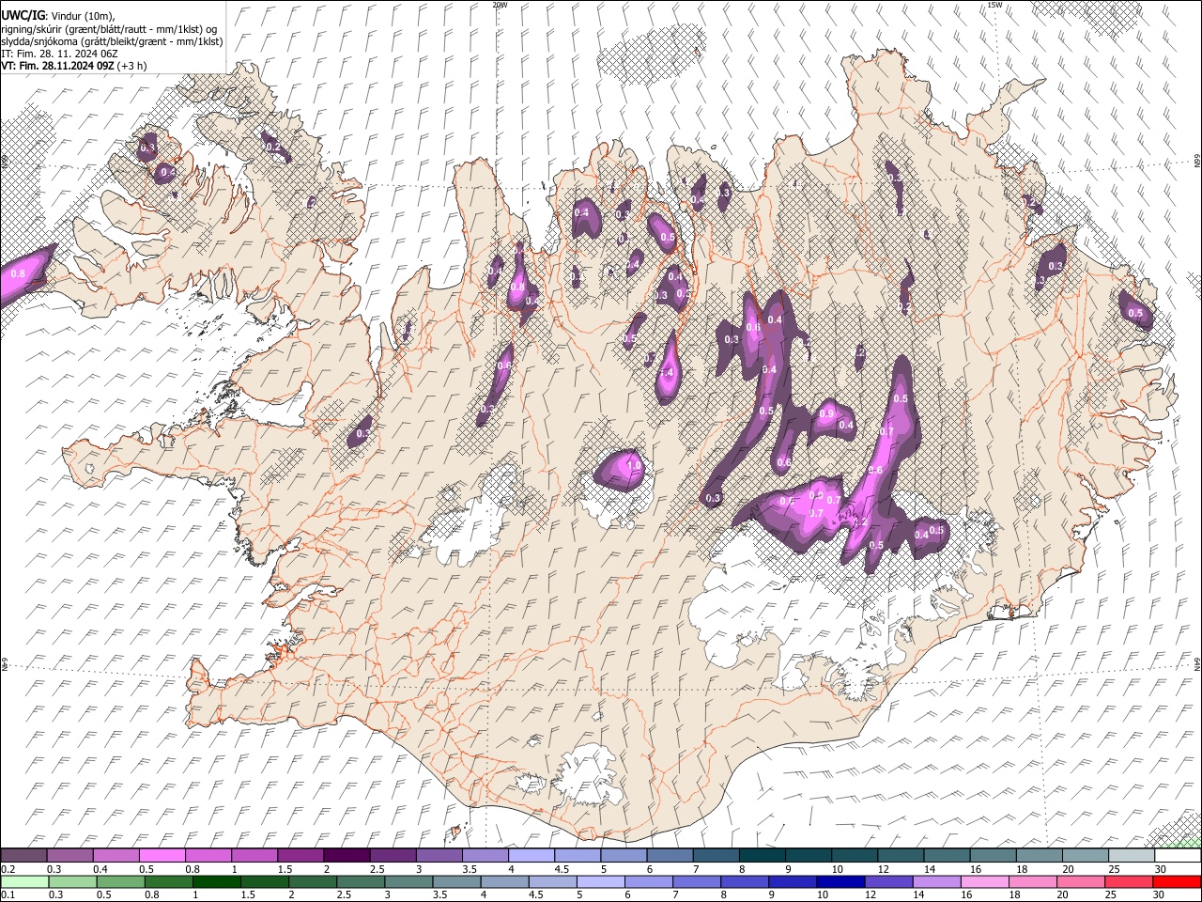The width and height of the screenshot is (1202, 902).
Task: Click the 20W longitude label at the top edge
Action: [x=500, y=5]
